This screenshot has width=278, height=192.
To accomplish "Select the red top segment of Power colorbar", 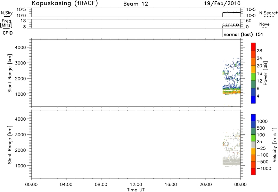I will point(253,47).
